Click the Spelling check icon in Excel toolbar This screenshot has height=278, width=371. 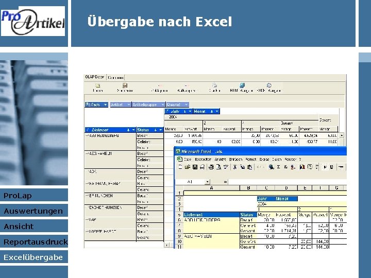pyautogui.click(x=226, y=167)
